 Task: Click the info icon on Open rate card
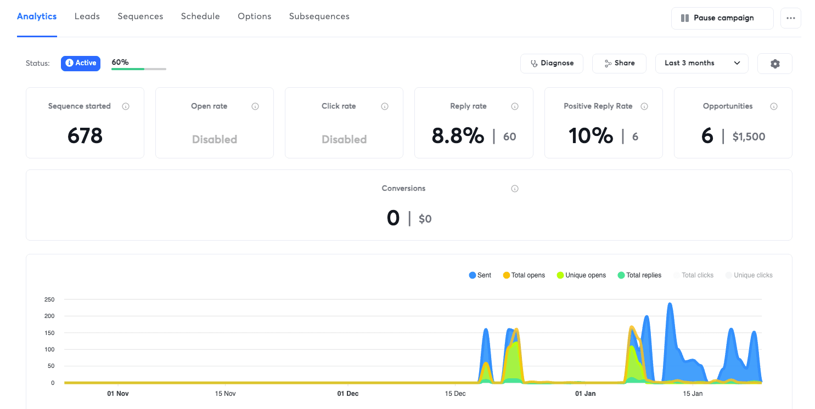[255, 106]
